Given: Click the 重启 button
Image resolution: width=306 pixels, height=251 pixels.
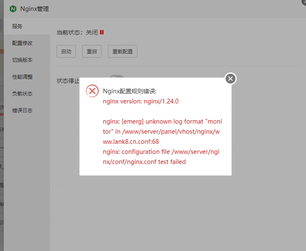Looking at the screenshot, I should coord(92,51).
